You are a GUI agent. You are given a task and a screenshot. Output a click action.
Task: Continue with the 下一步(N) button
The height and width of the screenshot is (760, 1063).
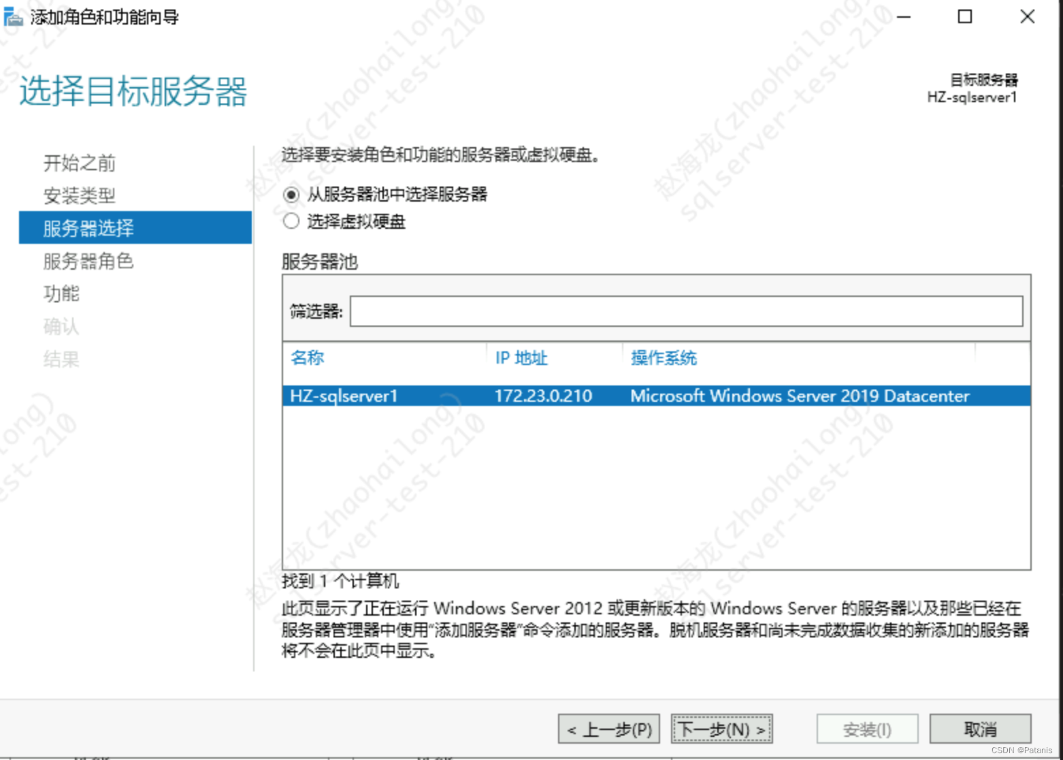[x=722, y=729]
